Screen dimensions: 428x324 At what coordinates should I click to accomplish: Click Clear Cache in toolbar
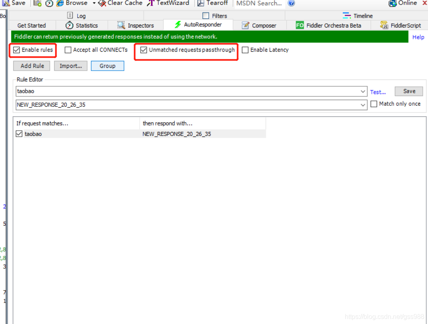click(120, 3)
